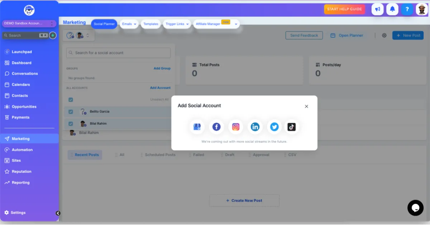Click the Add Account link
Viewport: 430px width, 225px height.
tap(160, 88)
